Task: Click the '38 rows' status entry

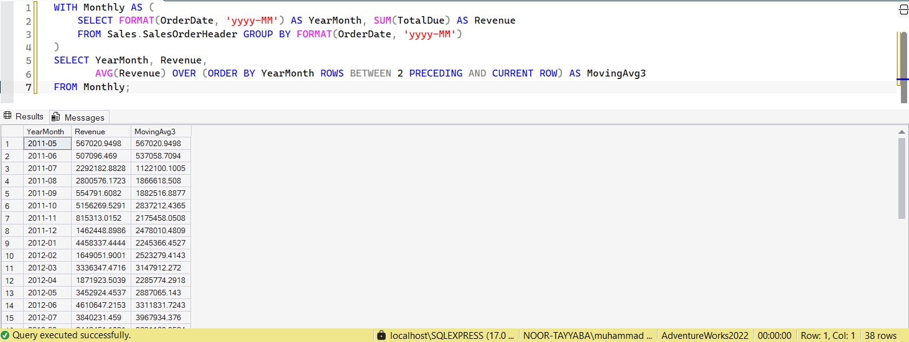Action: coord(881,336)
